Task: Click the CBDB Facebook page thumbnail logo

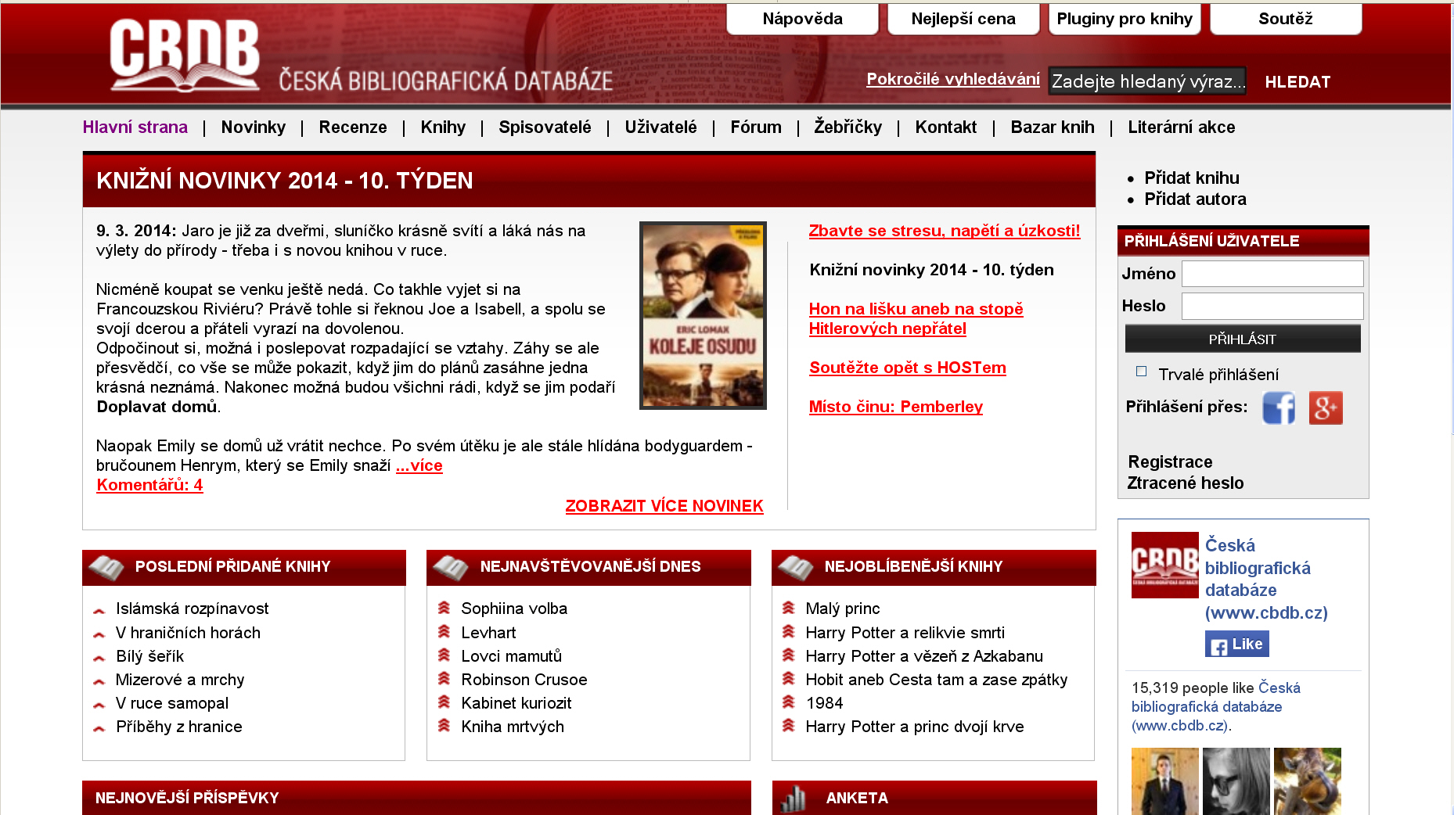Action: coord(1164,565)
